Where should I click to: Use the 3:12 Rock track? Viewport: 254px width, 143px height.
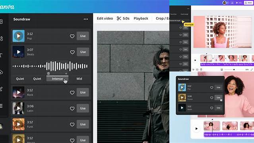pyautogui.click(x=83, y=92)
